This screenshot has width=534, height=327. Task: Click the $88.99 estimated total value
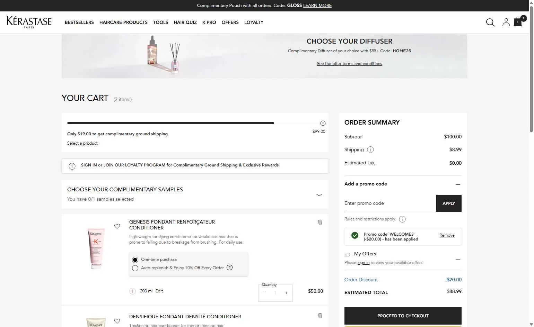[454, 291]
